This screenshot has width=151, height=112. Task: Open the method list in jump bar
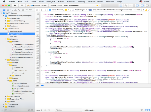(x=115, y=10)
